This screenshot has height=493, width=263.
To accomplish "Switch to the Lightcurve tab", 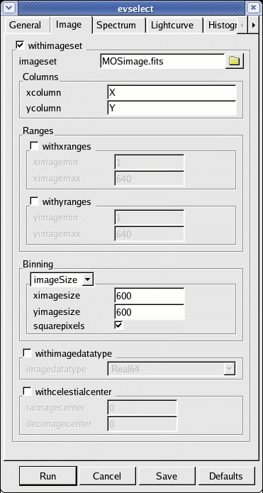I will tap(172, 25).
